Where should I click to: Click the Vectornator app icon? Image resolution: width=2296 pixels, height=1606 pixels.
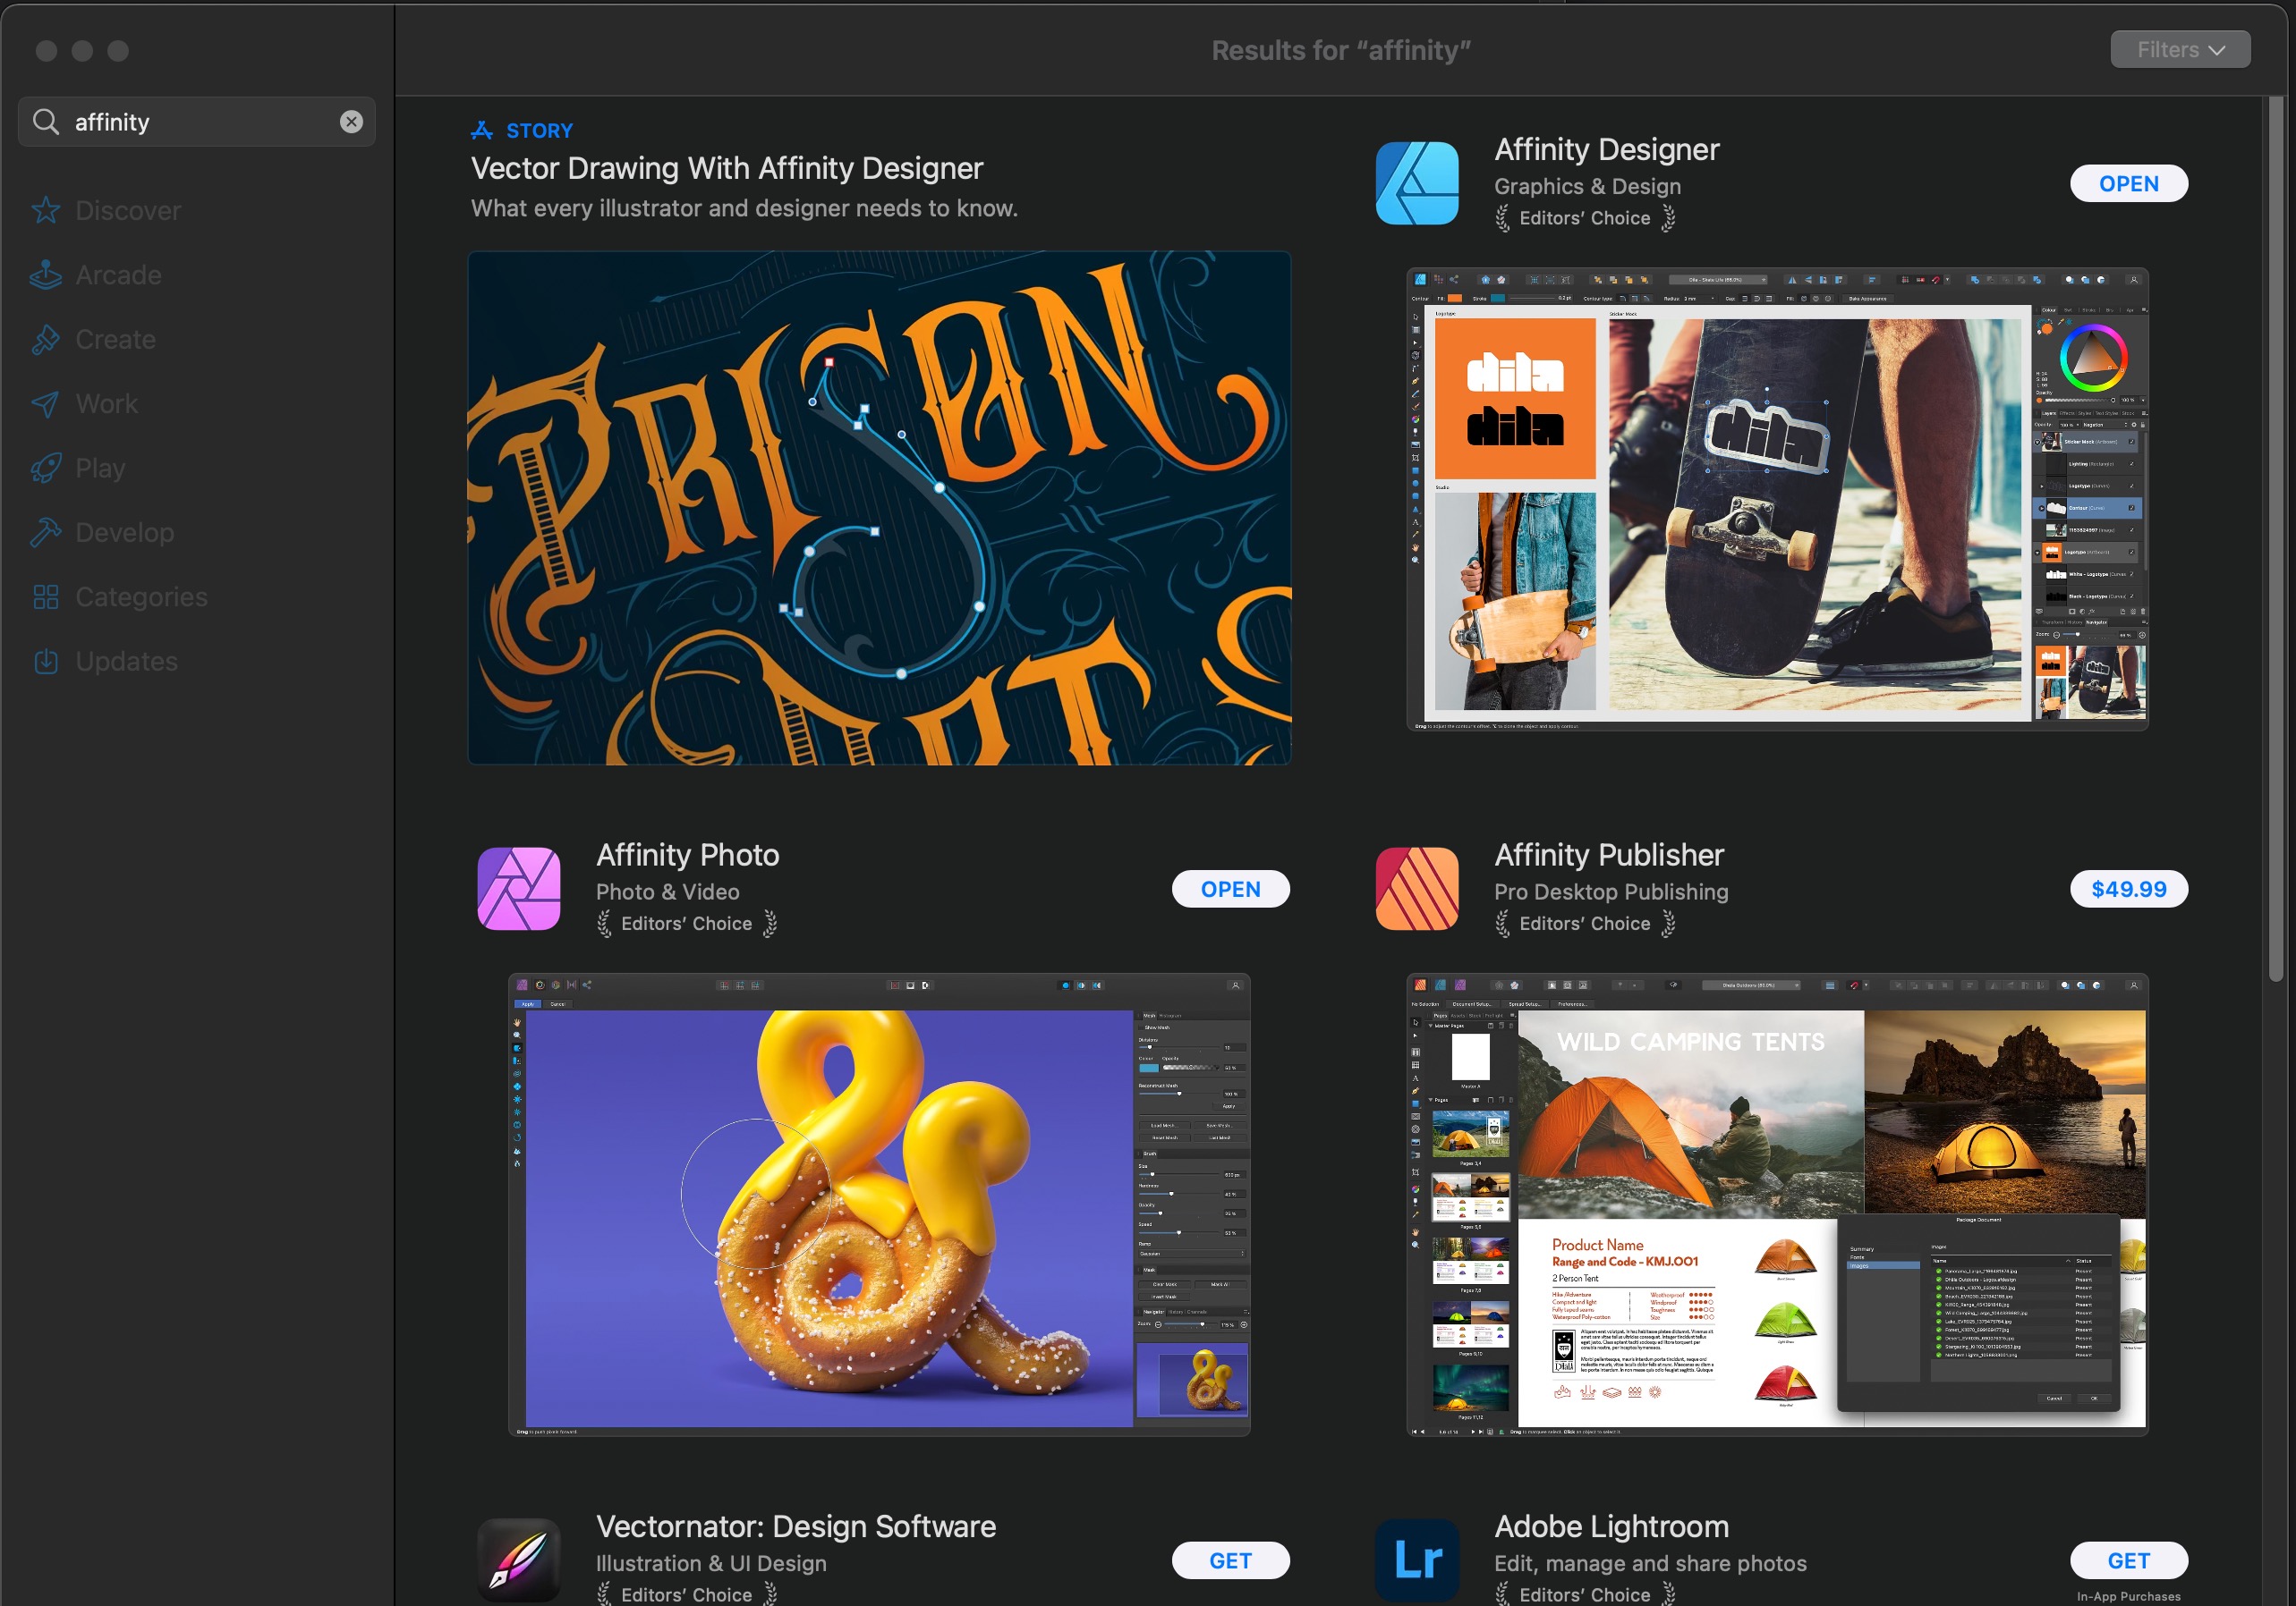(518, 1560)
